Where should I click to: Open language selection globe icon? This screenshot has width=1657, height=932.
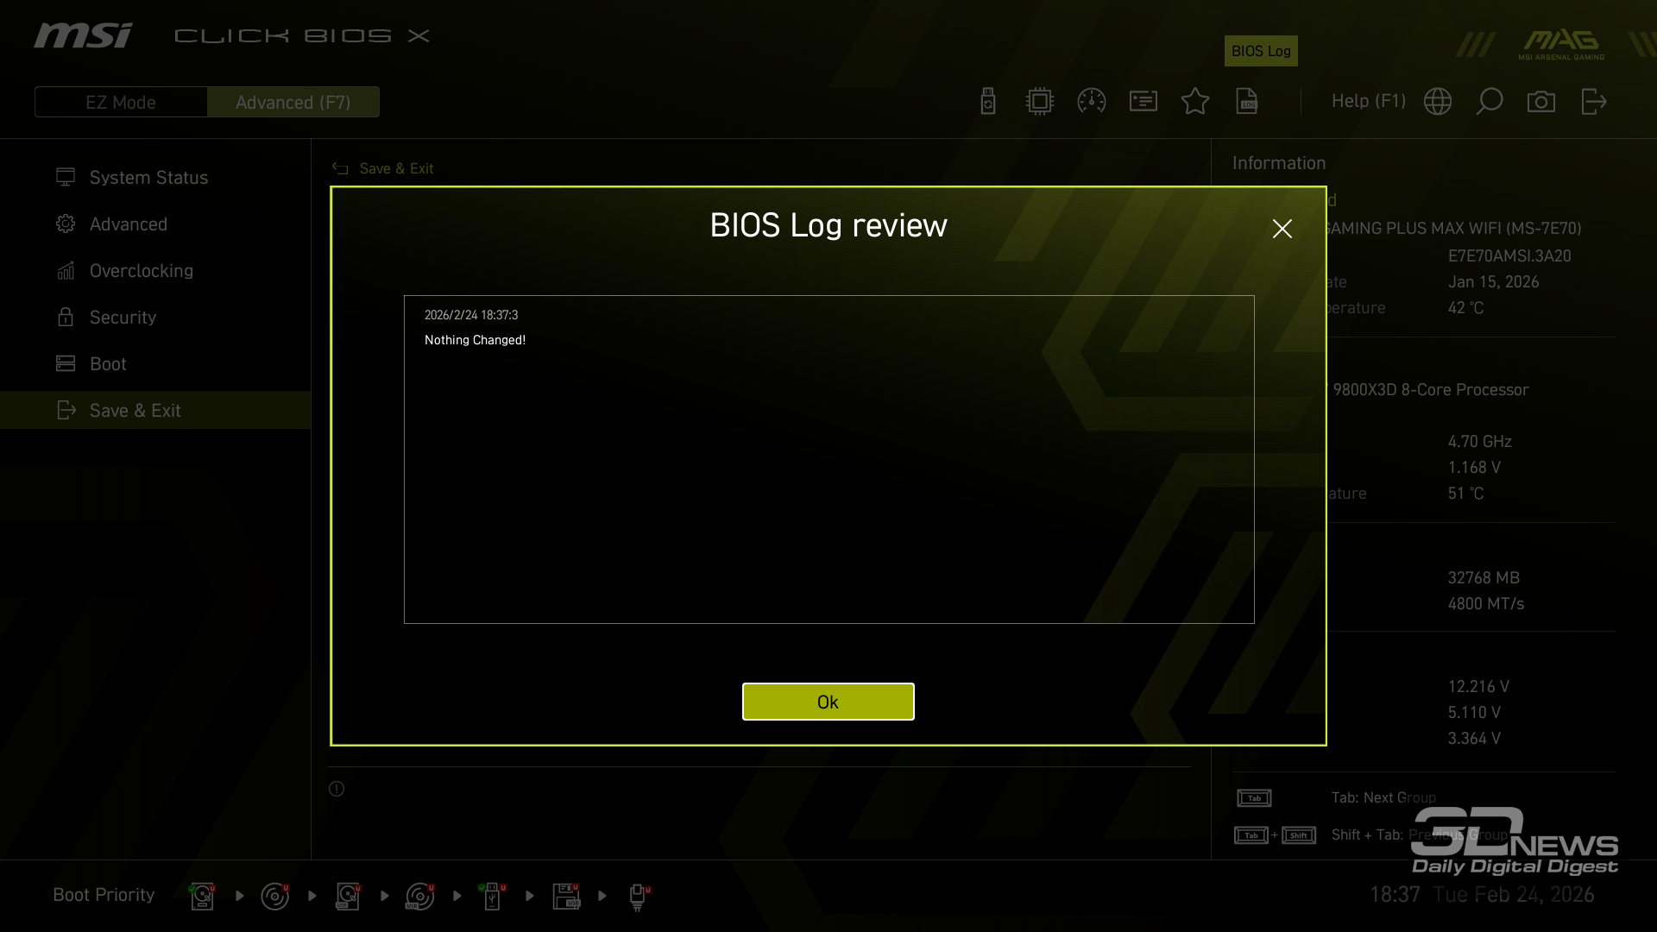[x=1438, y=101]
